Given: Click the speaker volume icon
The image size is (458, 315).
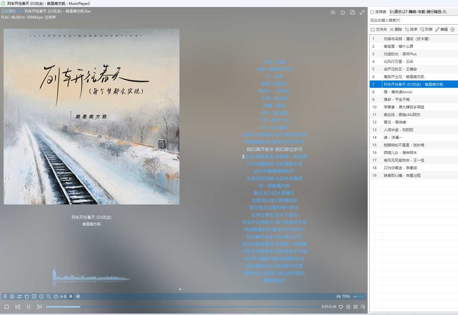Looking at the screenshot, I should pyautogui.click(x=338, y=296).
